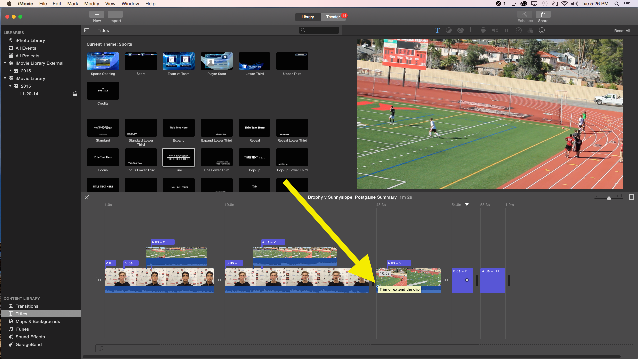Select Sound Effects in the Content Library
The width and height of the screenshot is (638, 359).
[x=30, y=337]
